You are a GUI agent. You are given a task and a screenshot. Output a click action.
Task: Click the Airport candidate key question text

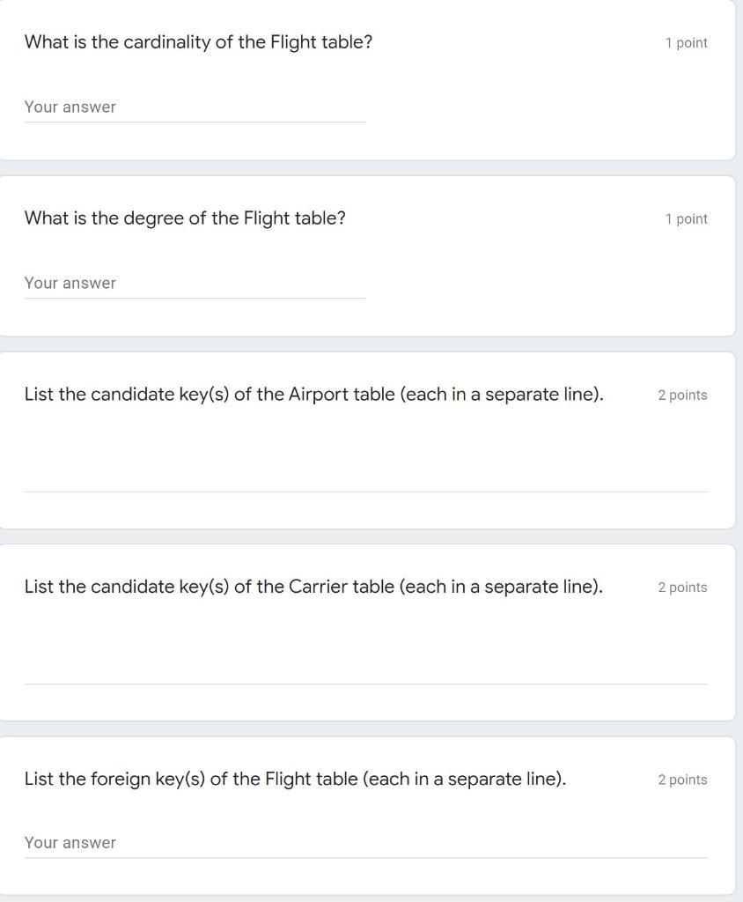click(x=312, y=394)
